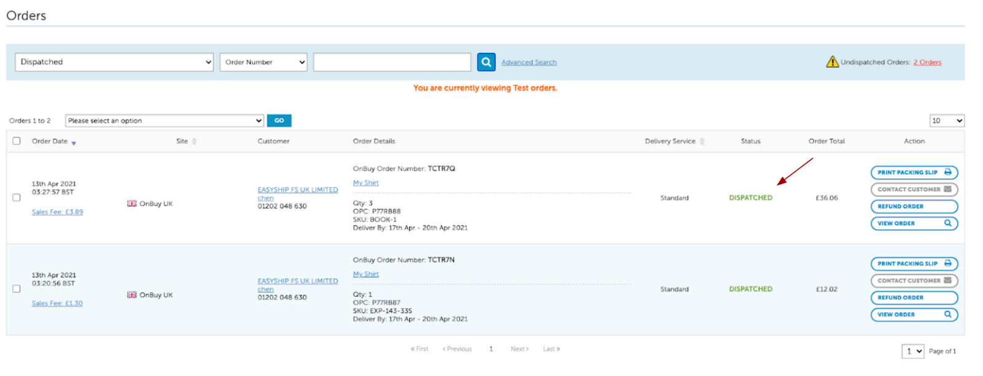
Task: Open the Advanced Search link
Action: click(x=529, y=62)
